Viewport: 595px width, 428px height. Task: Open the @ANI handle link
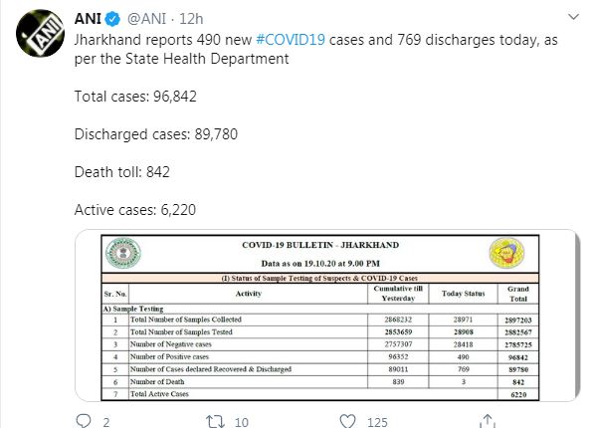coord(147,19)
